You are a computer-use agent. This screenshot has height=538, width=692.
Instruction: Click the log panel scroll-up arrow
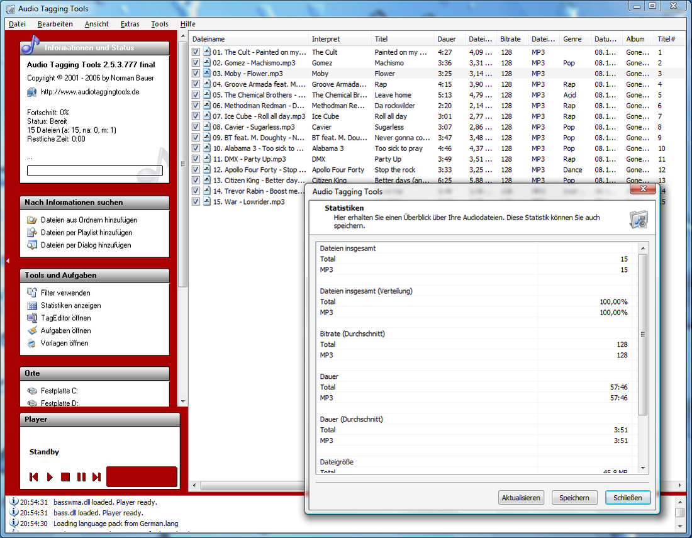(679, 502)
